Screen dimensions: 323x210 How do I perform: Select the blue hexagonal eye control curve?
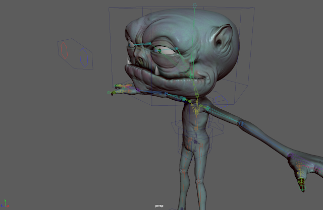tap(84, 57)
